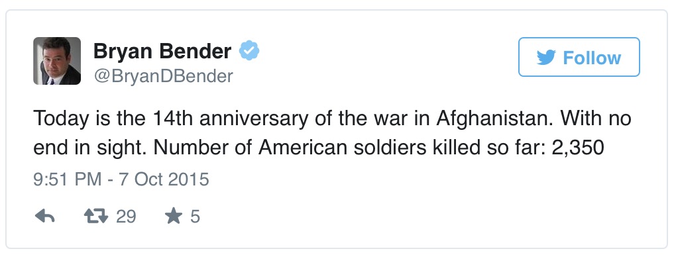Visit the @BryanDBender handle

point(163,76)
